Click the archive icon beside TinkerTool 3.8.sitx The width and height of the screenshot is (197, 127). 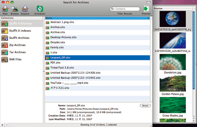pyautogui.click(x=47, y=68)
